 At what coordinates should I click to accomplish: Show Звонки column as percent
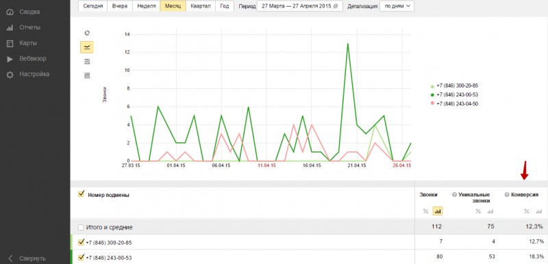425,211
